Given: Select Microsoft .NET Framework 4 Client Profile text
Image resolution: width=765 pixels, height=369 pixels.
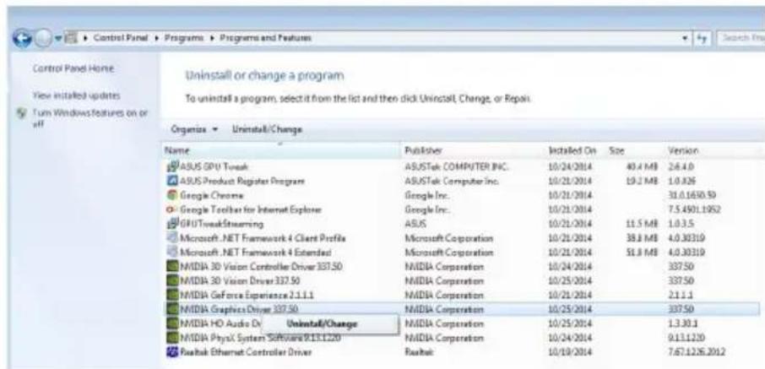Looking at the screenshot, I should click(x=263, y=238).
